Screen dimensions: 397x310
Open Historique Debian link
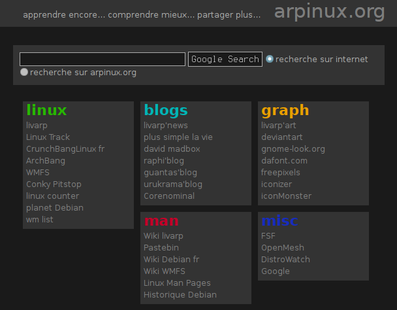[180, 295]
